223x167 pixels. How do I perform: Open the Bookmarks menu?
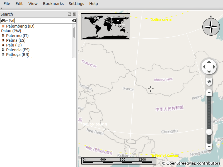click(x=53, y=4)
